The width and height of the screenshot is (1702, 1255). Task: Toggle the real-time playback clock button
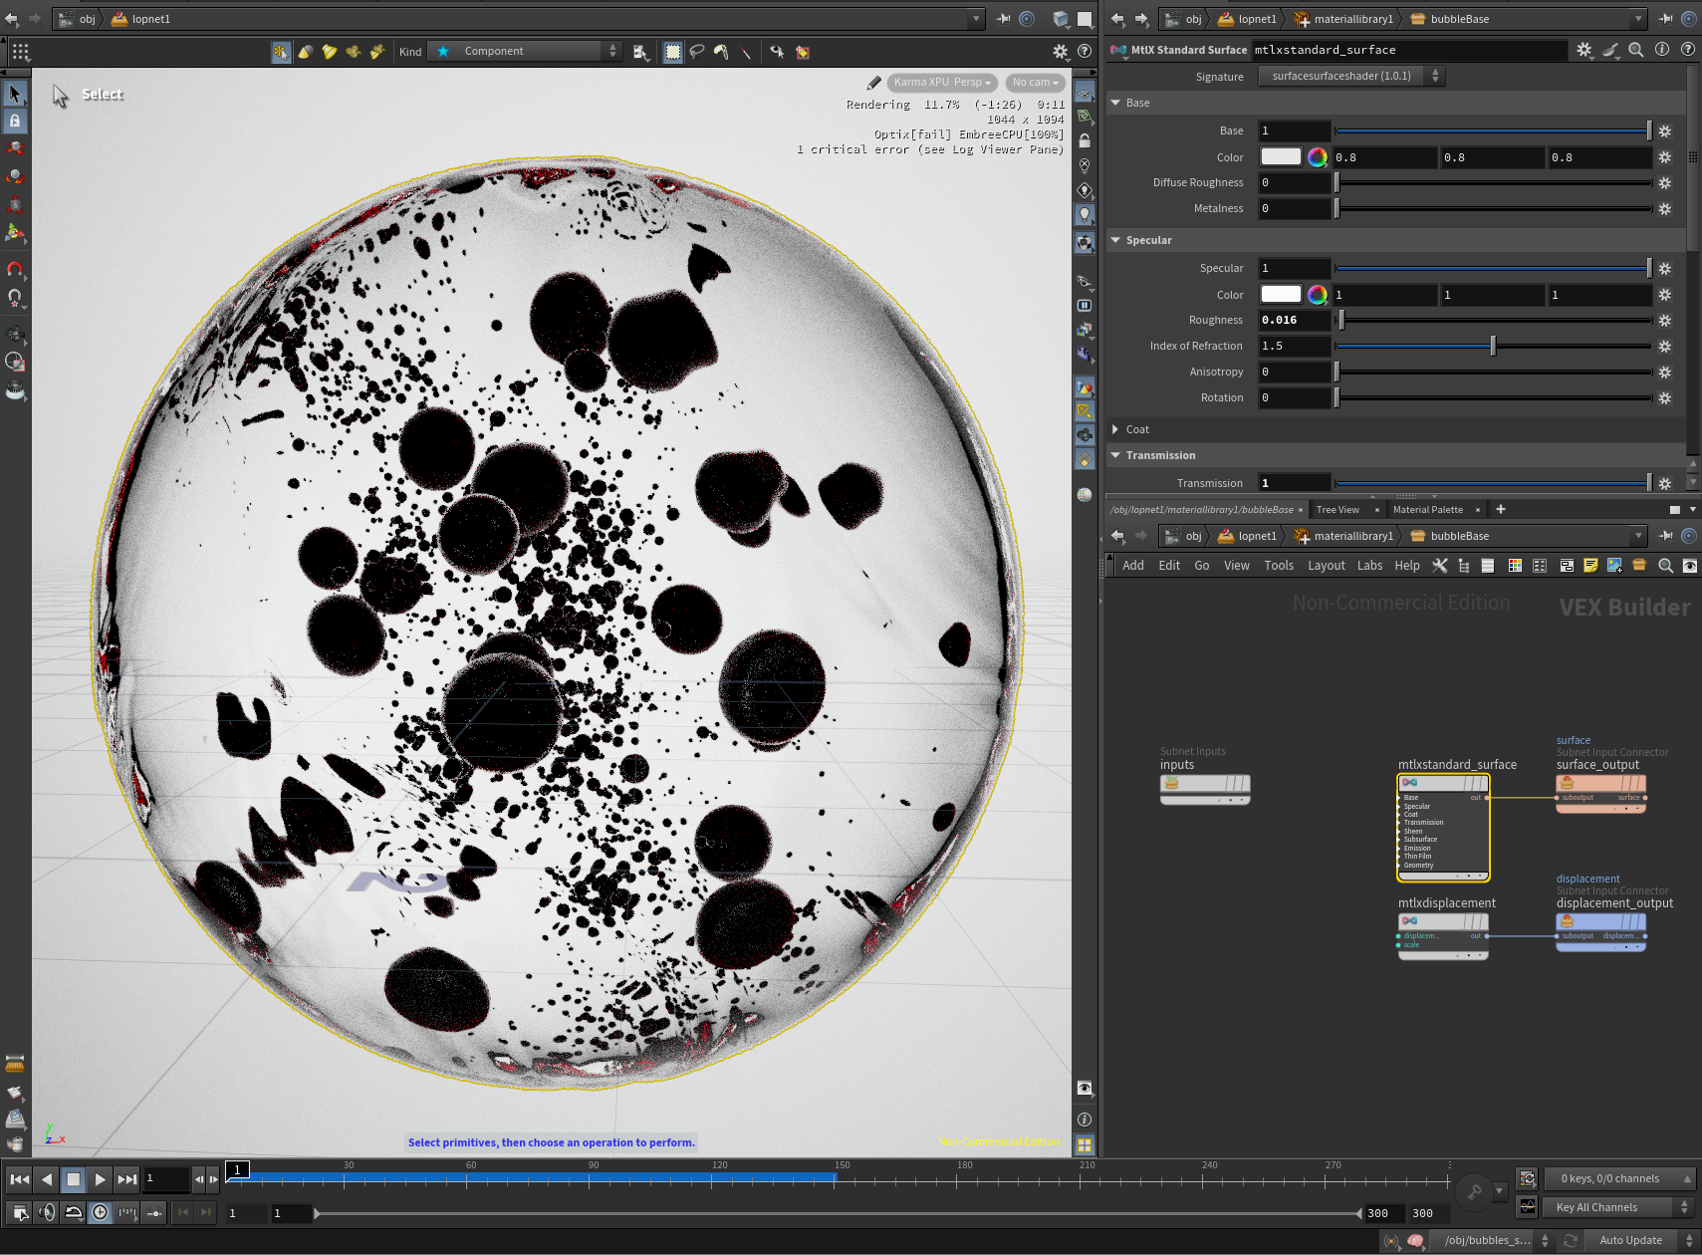100,1212
